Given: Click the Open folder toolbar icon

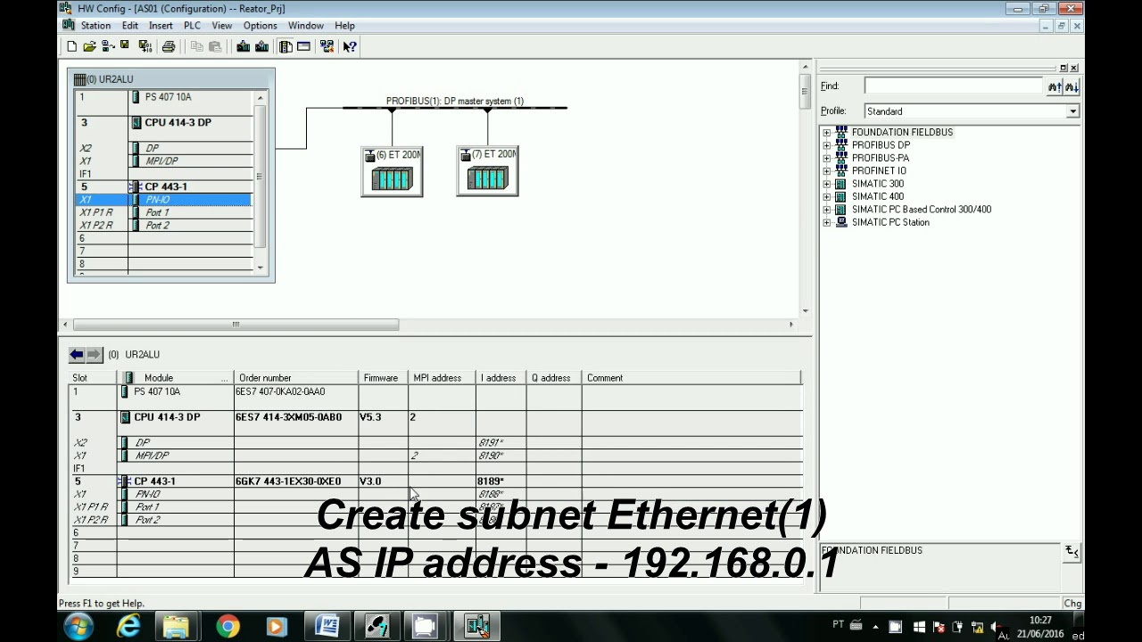Looking at the screenshot, I should pyautogui.click(x=89, y=46).
